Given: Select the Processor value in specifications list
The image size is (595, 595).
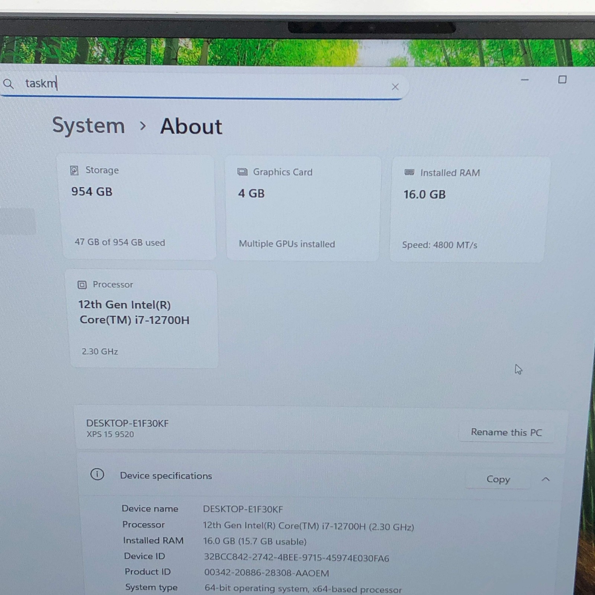Looking at the screenshot, I should click(308, 526).
